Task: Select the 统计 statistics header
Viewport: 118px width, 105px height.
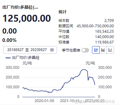Action: pyautogui.click(x=63, y=12)
